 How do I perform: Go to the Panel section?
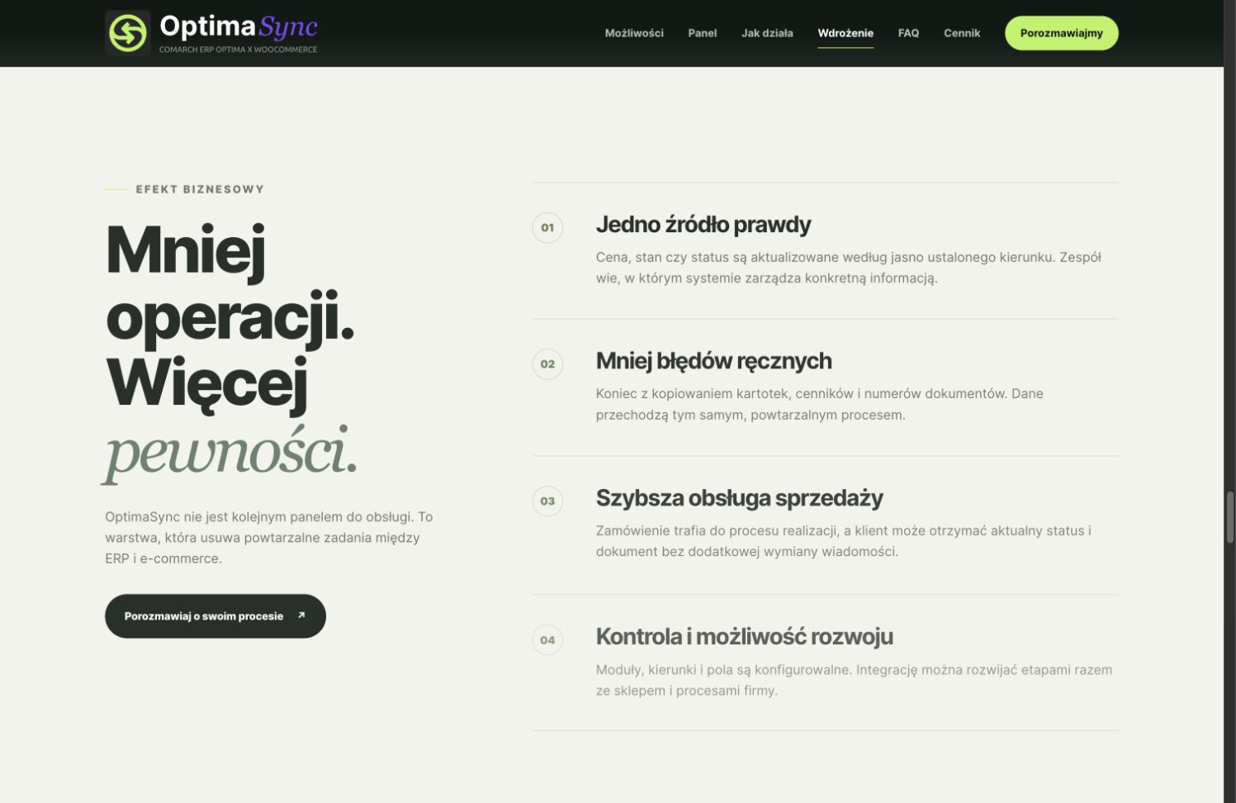[x=703, y=33]
